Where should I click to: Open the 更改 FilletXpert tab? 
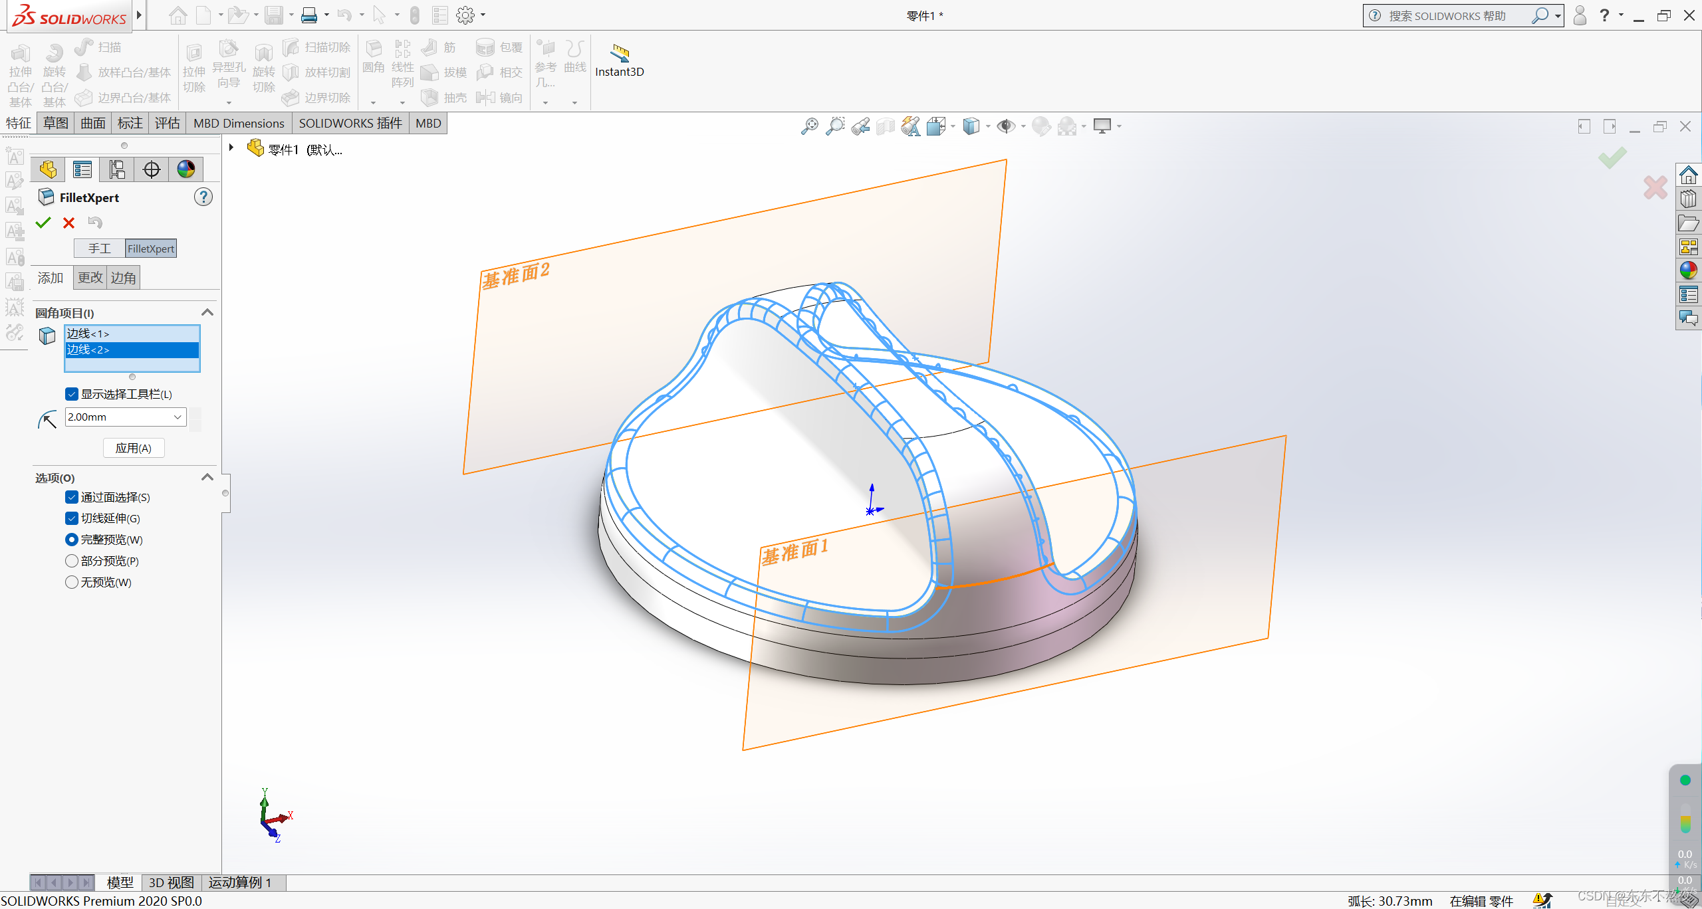(x=90, y=278)
